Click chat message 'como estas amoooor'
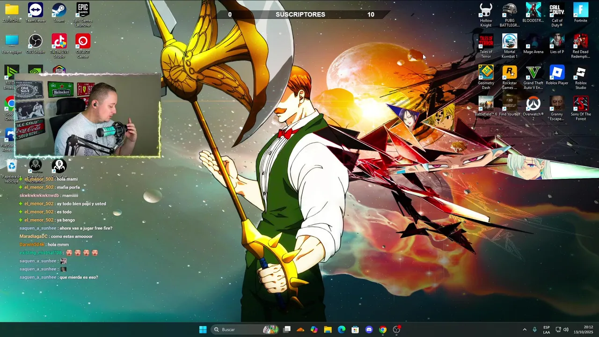This screenshot has width=599, height=337. [72, 236]
